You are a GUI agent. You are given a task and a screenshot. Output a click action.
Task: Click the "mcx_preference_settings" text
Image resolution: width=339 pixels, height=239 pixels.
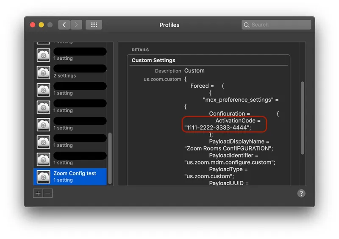[238, 100]
